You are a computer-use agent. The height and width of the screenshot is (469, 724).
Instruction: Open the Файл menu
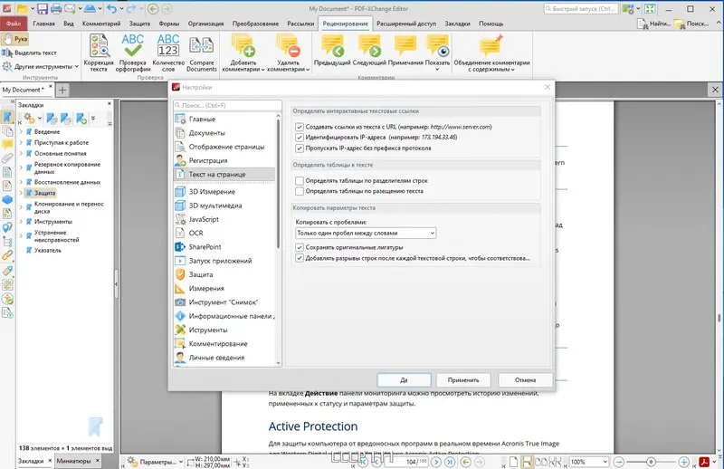14,24
